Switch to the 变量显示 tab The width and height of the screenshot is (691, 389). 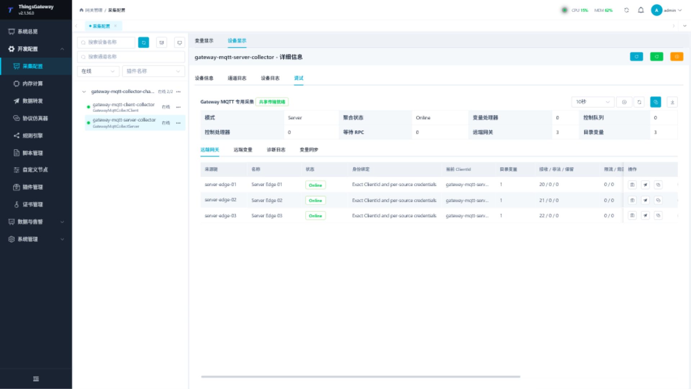click(x=204, y=41)
